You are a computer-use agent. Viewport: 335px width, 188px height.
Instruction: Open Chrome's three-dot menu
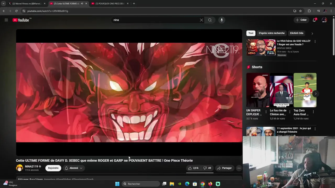pyautogui.click(x=331, y=11)
